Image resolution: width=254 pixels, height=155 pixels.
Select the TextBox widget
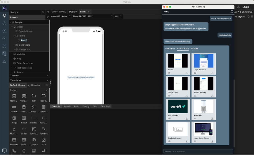(44, 131)
